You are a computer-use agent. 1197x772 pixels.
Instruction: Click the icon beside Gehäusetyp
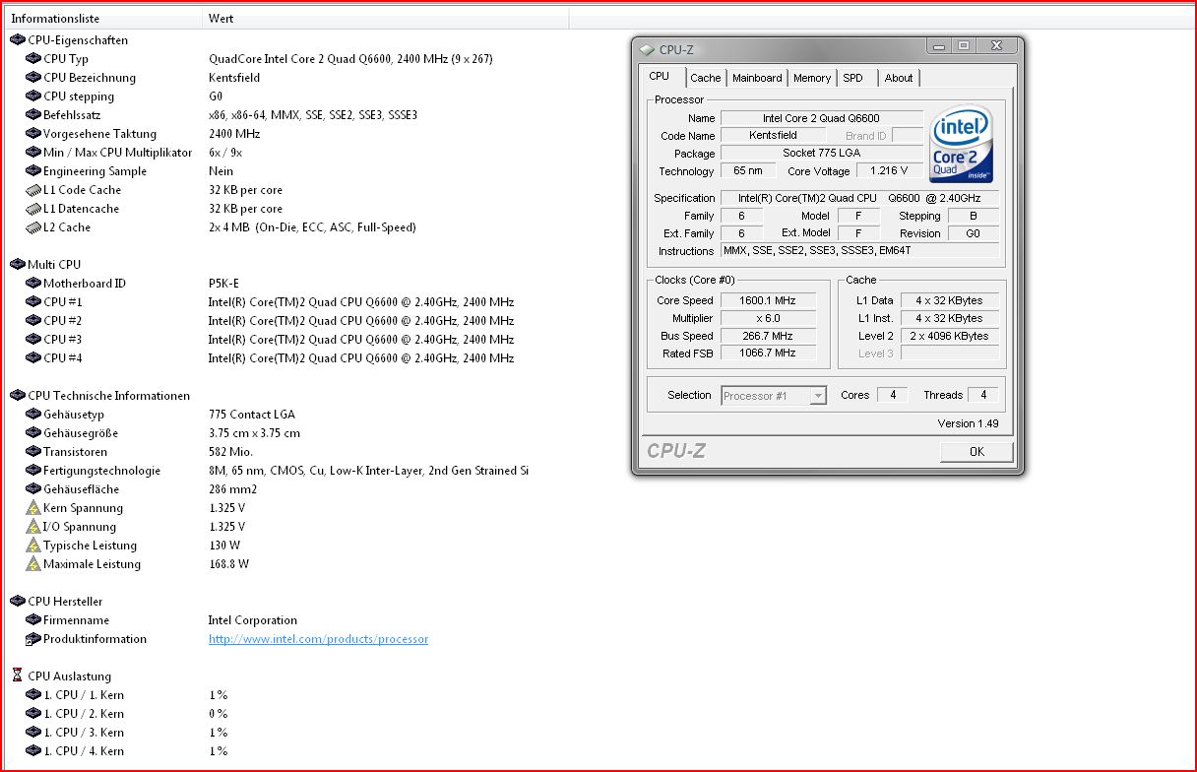click(x=33, y=415)
